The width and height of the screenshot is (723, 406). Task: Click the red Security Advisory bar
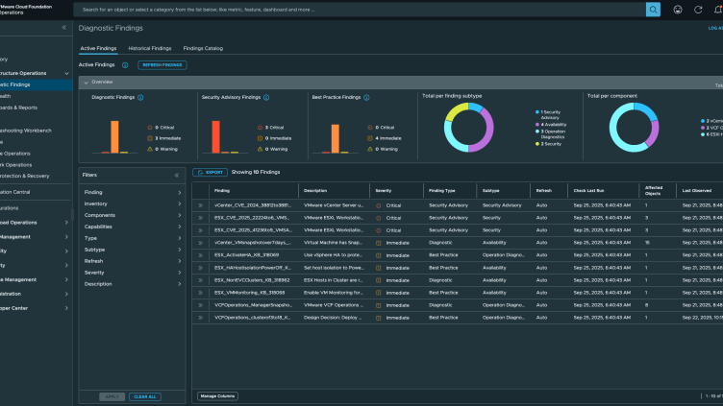click(x=215, y=136)
